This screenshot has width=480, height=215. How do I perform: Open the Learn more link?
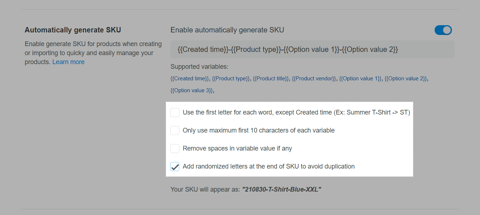point(68,62)
